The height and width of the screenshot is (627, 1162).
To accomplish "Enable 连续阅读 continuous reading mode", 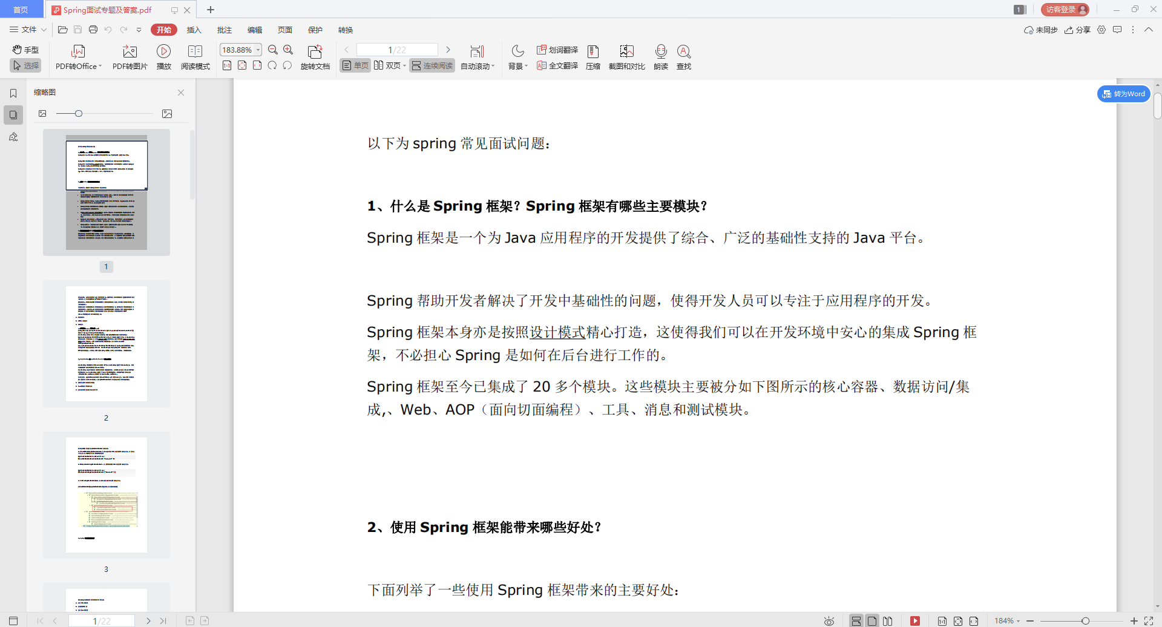I will point(432,65).
